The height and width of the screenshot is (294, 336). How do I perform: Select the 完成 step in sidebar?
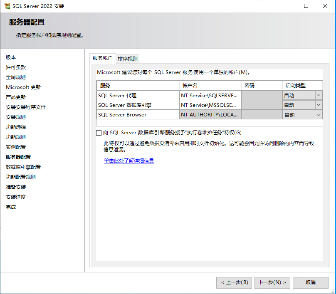point(11,207)
